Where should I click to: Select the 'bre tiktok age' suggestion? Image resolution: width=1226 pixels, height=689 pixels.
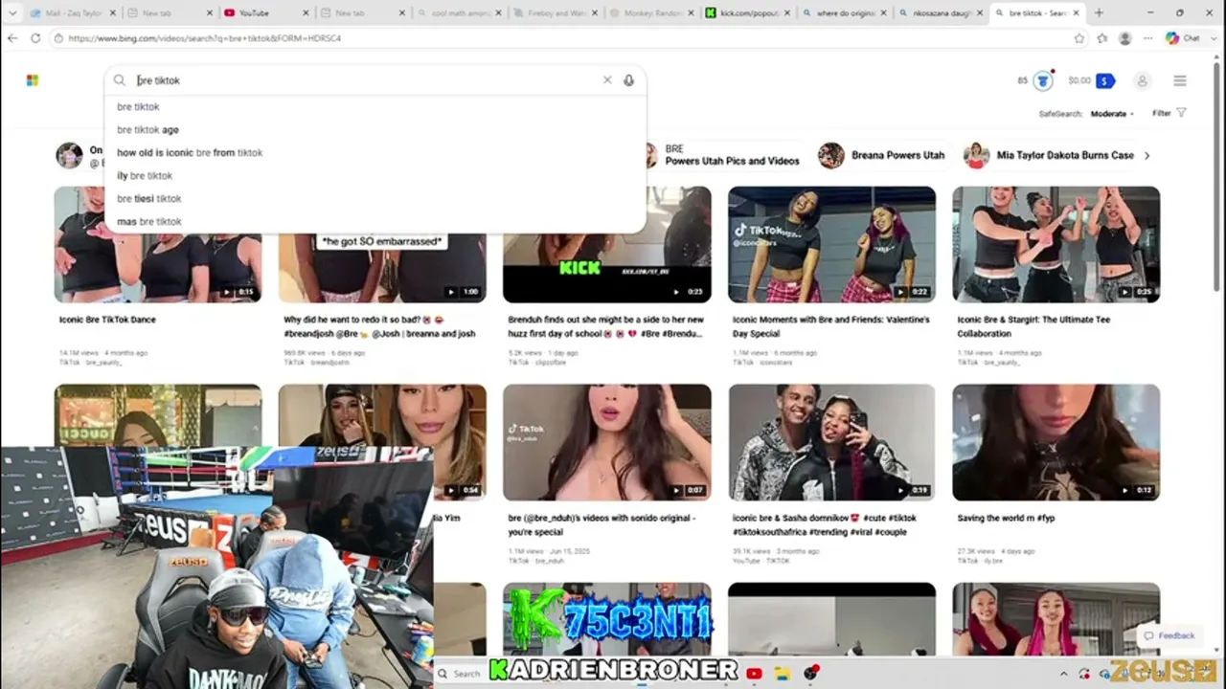(375, 130)
